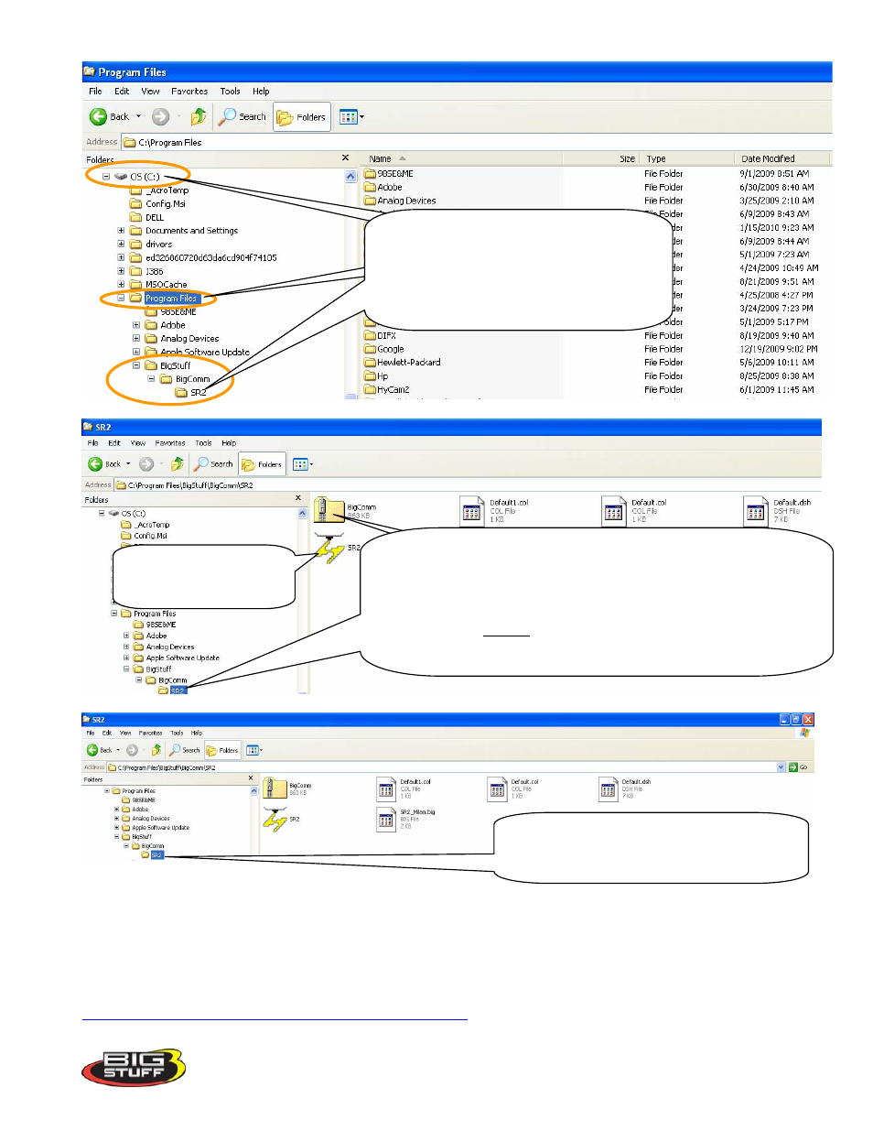Expand MSOCache folder tree node
873x1131 pixels.
pyautogui.click(x=121, y=285)
